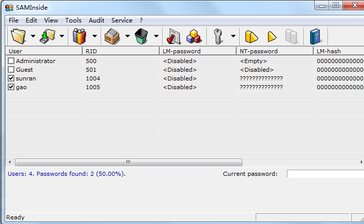The height and width of the screenshot is (224, 364).
Task: Click the export folder with disk icon
Action: click(48, 36)
